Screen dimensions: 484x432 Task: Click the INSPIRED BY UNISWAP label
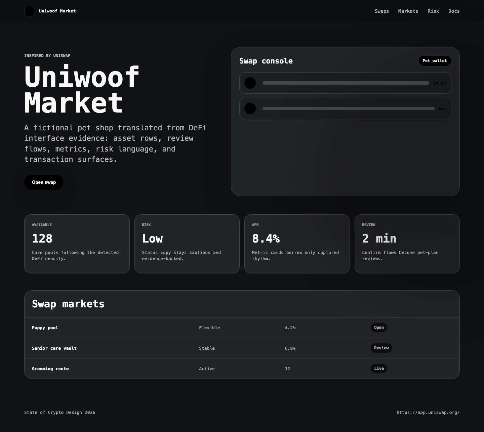pos(47,56)
